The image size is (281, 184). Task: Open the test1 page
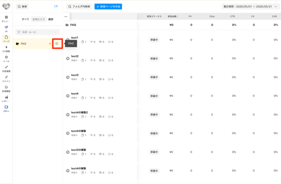click(x=74, y=37)
